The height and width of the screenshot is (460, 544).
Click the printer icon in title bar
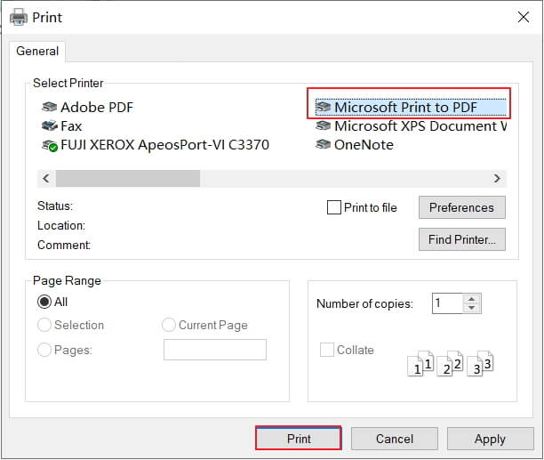[18, 17]
